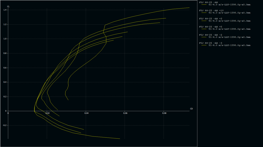Click the 0.08 tick label on CD axis

pos(164,113)
